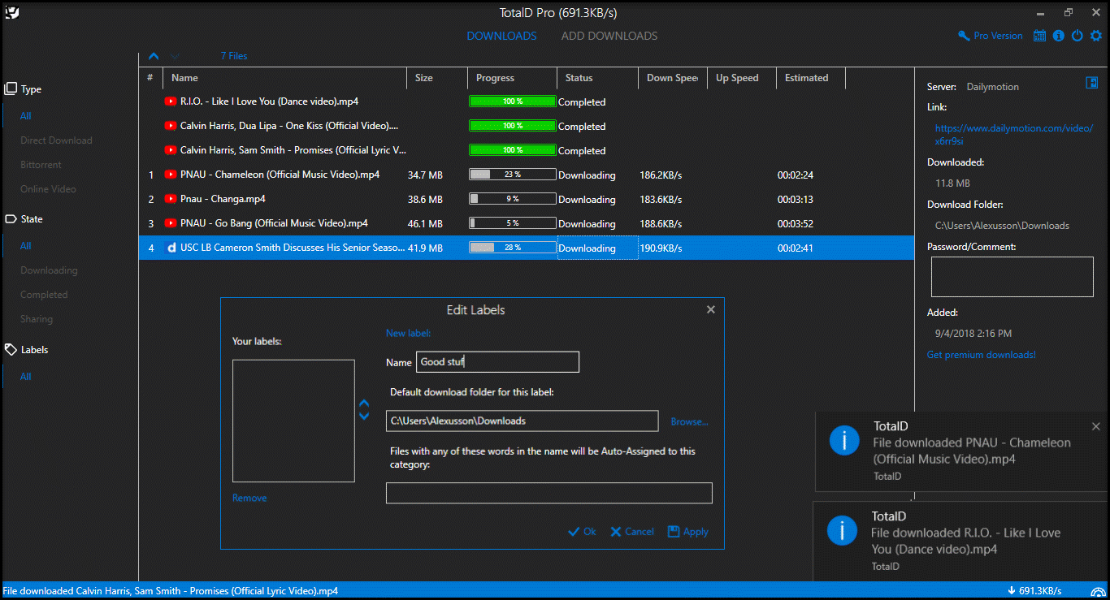Move label down in Edit Labels
Viewport: 1110px width, 600px height.
pyautogui.click(x=364, y=417)
